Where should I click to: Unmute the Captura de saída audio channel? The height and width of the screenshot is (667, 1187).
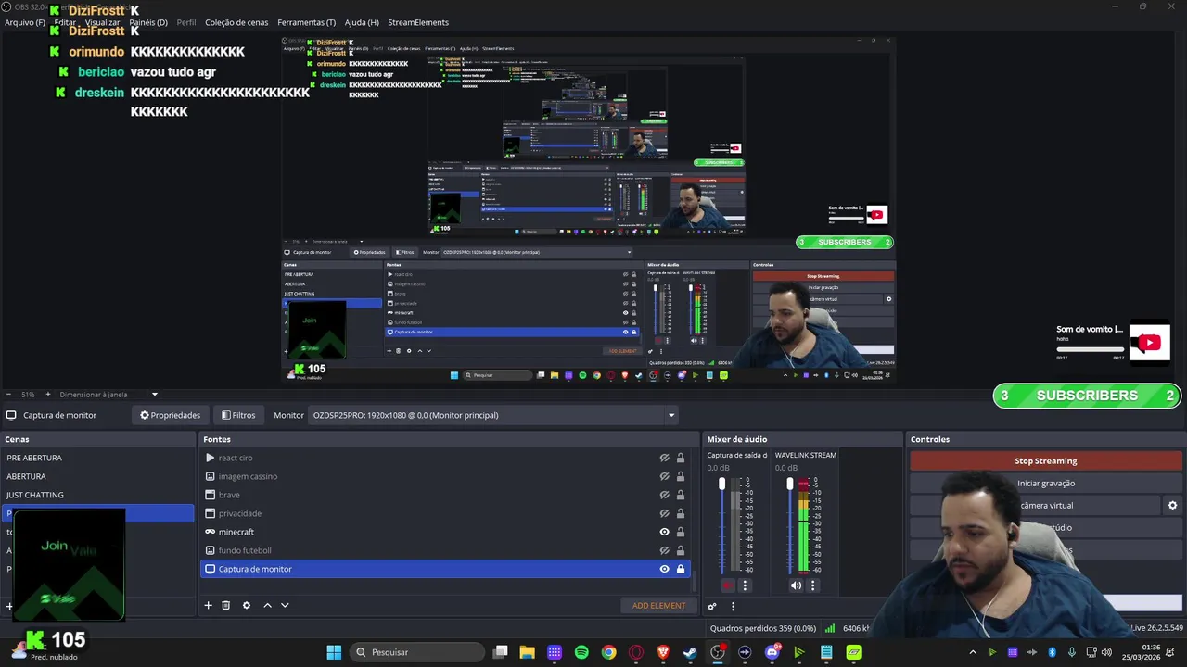(x=727, y=585)
